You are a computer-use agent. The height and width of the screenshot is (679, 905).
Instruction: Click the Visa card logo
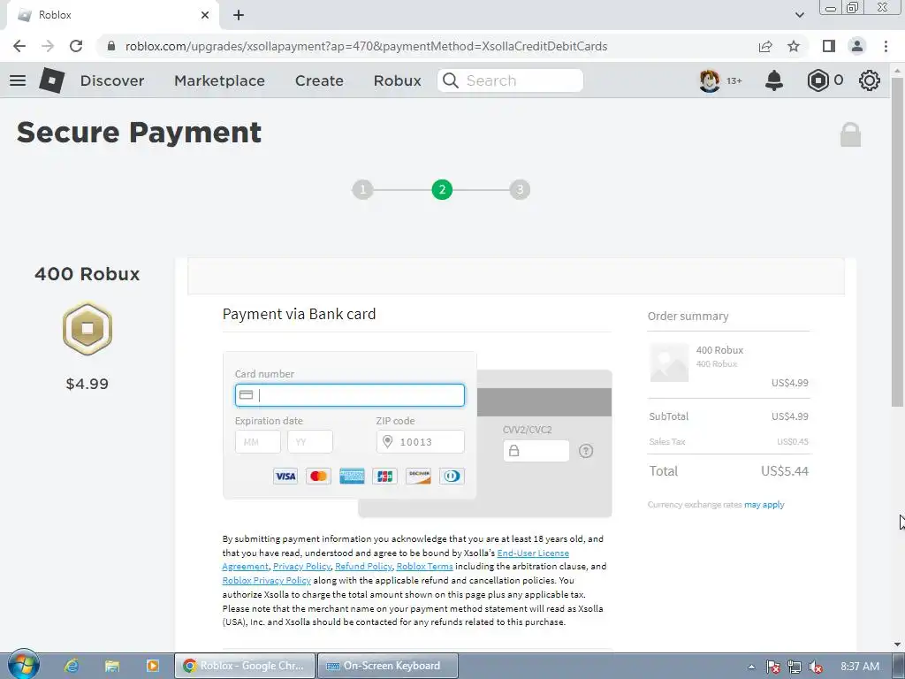pyautogui.click(x=285, y=477)
